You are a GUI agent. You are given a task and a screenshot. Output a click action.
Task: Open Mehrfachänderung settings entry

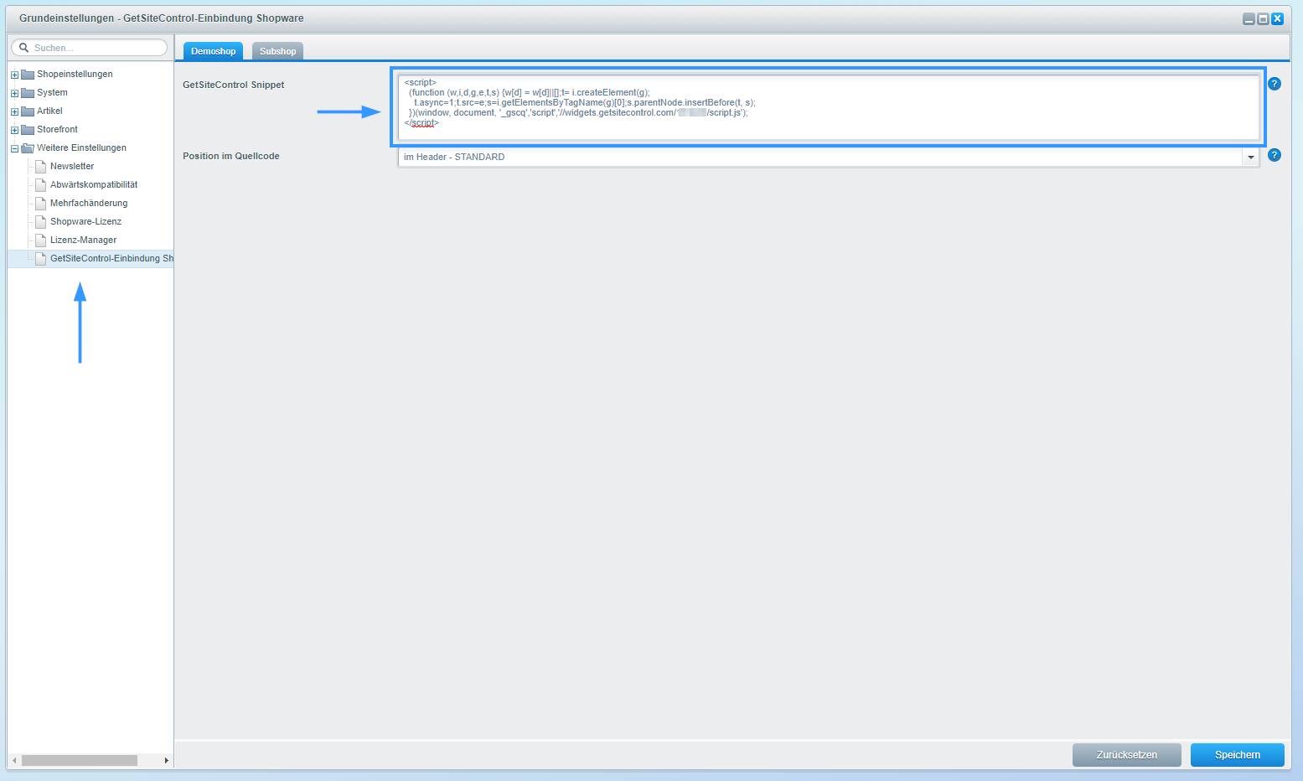(x=89, y=203)
